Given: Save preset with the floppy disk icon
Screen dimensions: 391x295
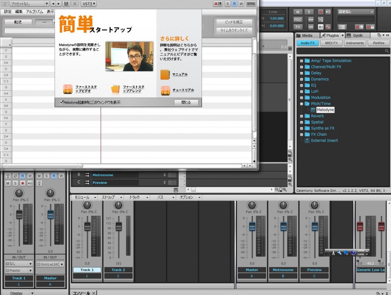Looking at the screenshot, I should click(x=66, y=4).
